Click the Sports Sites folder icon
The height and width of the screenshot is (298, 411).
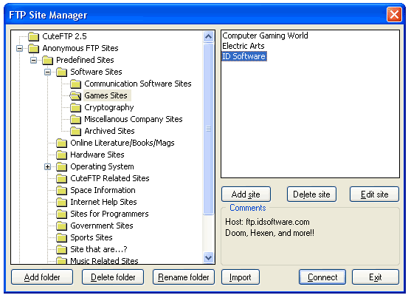61,237
